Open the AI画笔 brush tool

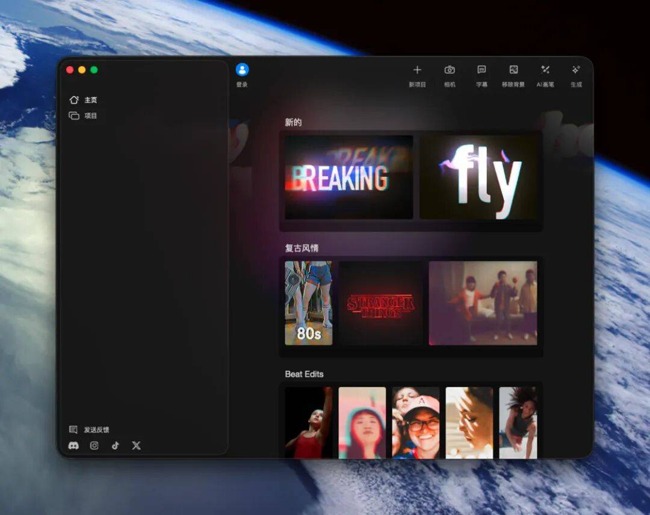[x=545, y=70]
